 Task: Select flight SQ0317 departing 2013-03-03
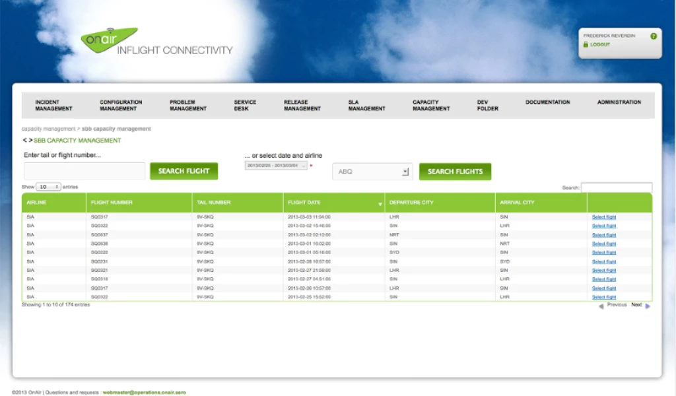click(603, 217)
